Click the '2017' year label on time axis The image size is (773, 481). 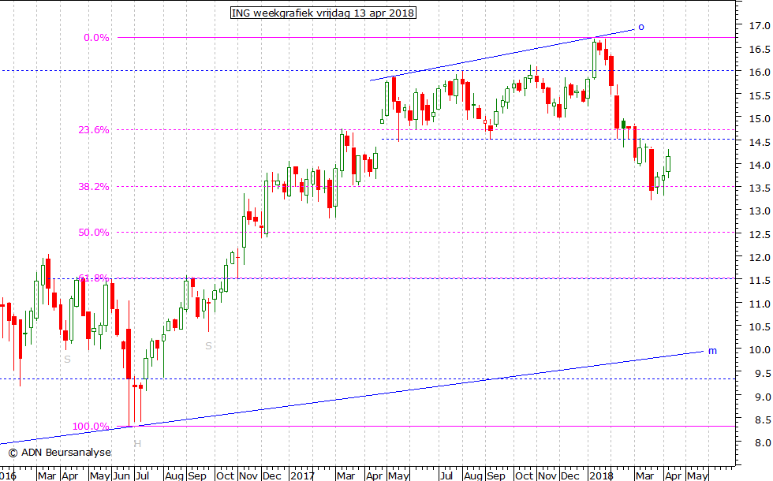(x=301, y=475)
